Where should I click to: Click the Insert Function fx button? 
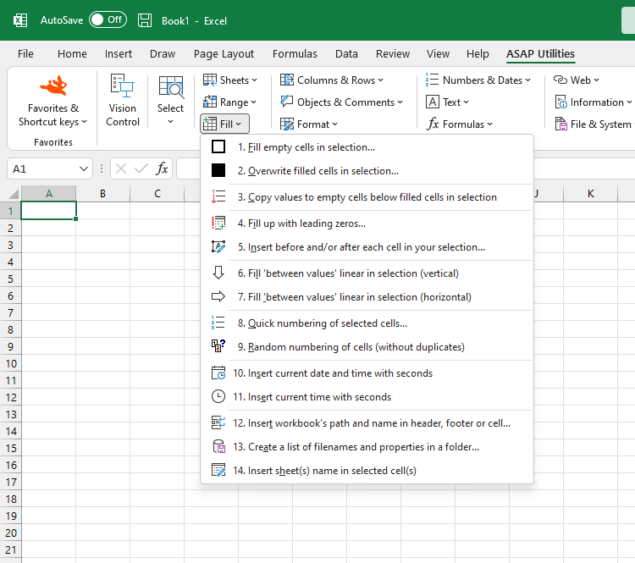[162, 168]
